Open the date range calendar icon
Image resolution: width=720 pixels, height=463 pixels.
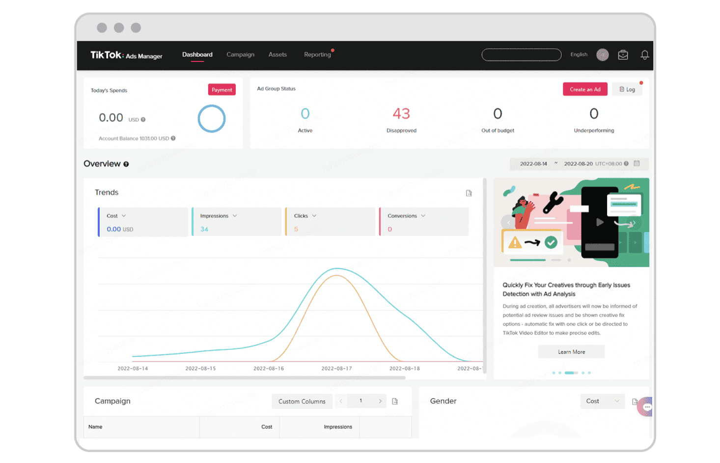637,163
